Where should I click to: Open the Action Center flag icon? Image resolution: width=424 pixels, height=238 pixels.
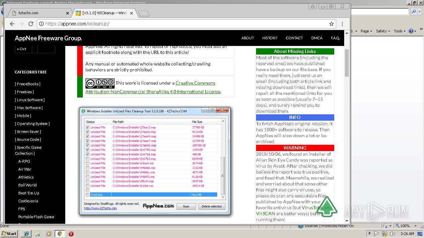tap(377, 234)
